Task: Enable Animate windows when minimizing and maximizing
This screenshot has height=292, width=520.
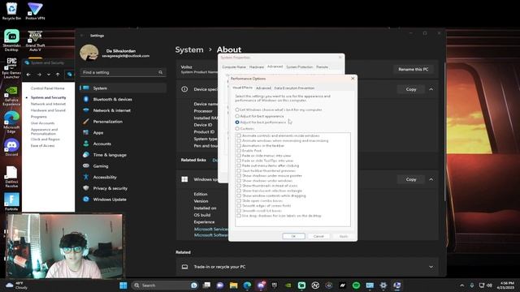Action: [x=239, y=140]
